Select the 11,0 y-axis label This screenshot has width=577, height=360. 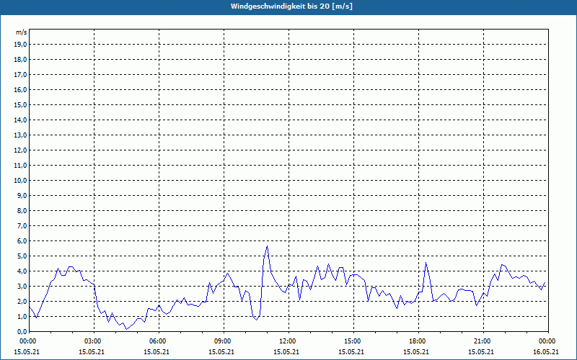pyautogui.click(x=20, y=166)
